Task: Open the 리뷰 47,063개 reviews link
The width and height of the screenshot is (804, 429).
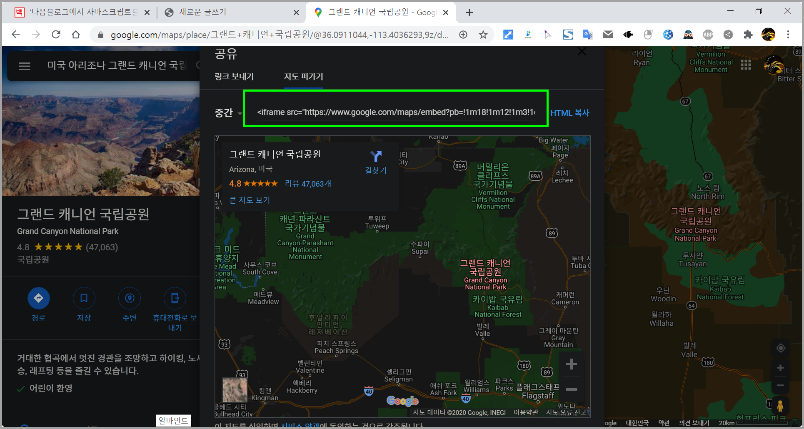Action: coord(308,184)
